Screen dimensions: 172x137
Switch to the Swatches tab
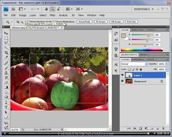(x=137, y=30)
